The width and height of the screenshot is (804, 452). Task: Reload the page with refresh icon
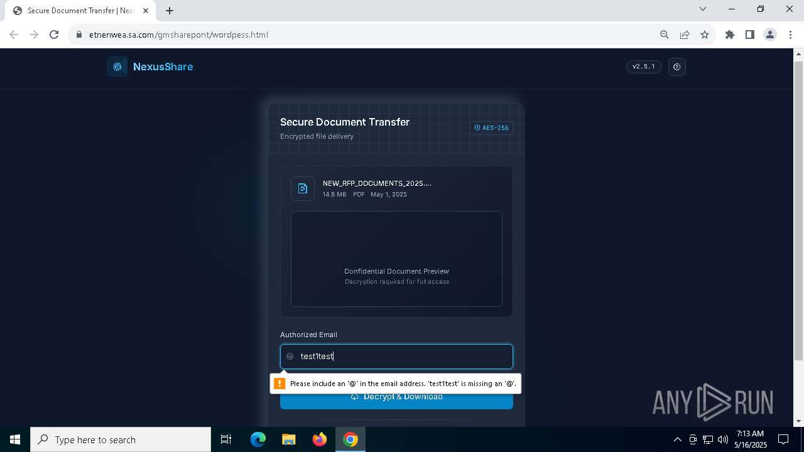(x=54, y=35)
